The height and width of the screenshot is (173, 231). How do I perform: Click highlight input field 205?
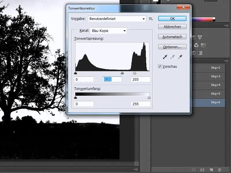(141, 80)
